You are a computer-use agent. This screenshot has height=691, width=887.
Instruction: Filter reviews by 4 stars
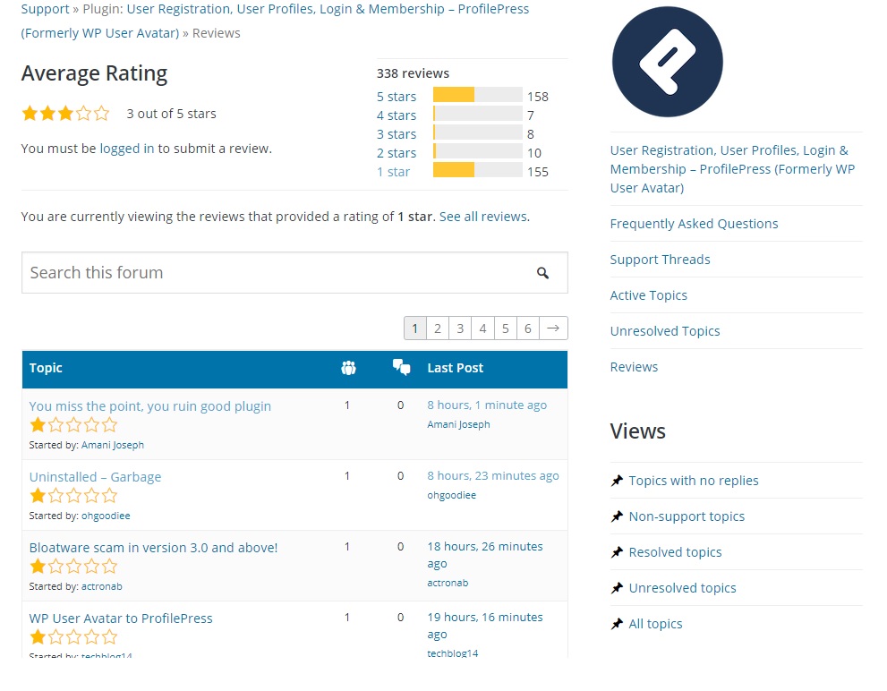click(x=397, y=115)
